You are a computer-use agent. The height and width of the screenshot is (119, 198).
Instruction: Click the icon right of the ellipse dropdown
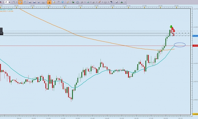tap(111, 2)
